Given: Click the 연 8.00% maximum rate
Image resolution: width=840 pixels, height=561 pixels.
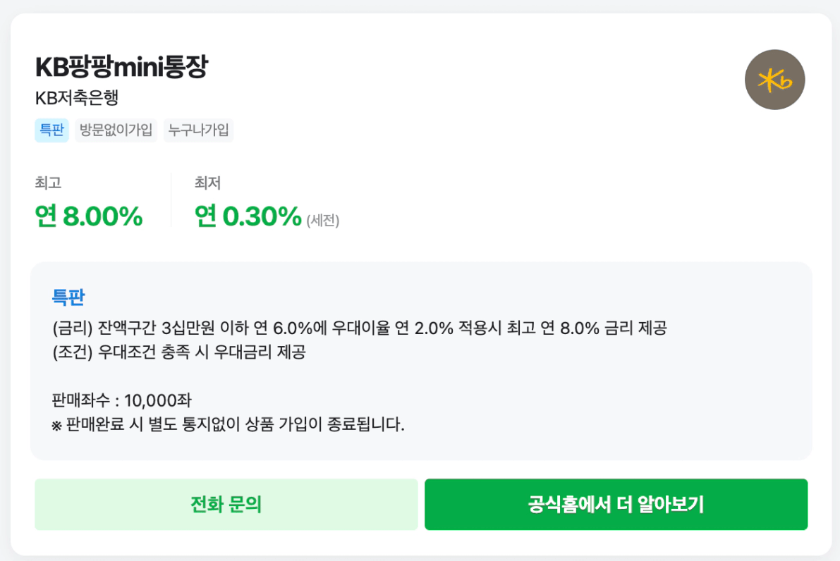Looking at the screenshot, I should click(x=89, y=216).
